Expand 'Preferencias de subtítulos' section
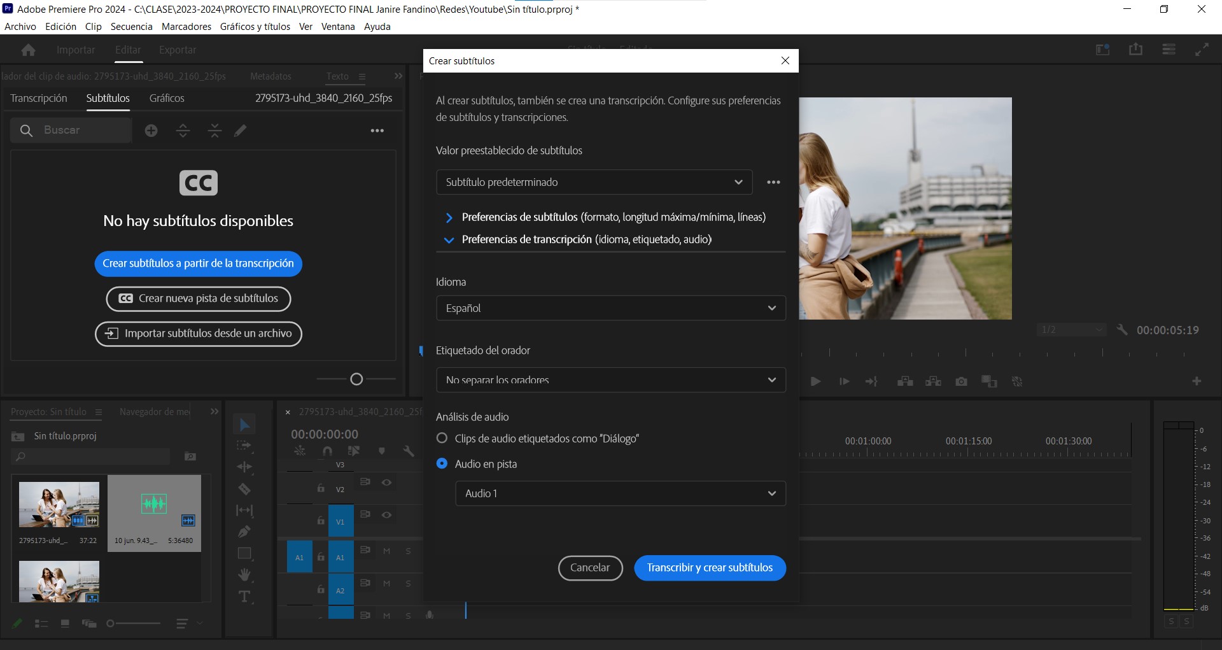The image size is (1222, 650). pos(449,218)
